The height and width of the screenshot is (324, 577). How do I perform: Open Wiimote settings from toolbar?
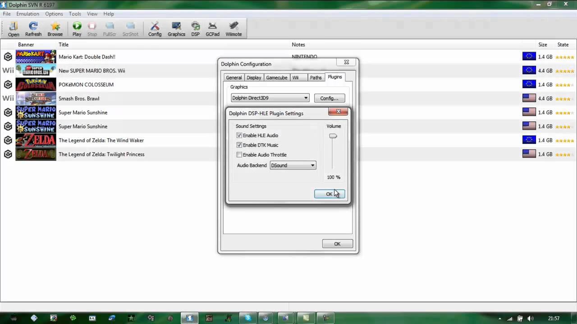234,29
